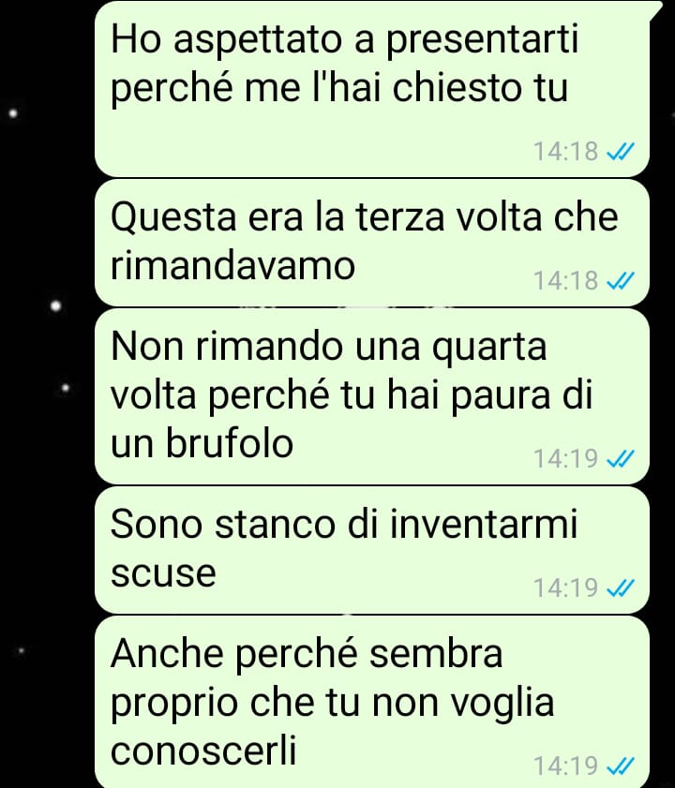Tap the word 'brufolo' in the third message
Viewport: 675px width, 788px height.
pyautogui.click(x=230, y=443)
